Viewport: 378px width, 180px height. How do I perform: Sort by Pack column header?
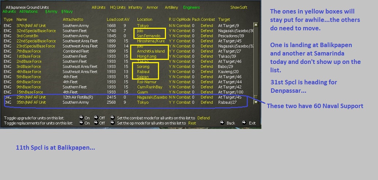point(196,19)
